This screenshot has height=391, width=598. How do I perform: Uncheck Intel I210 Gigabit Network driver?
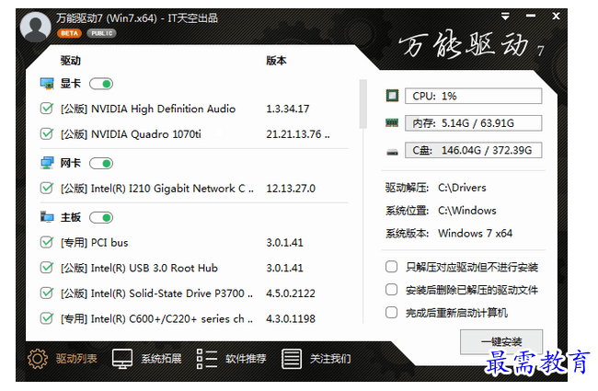[47, 188]
